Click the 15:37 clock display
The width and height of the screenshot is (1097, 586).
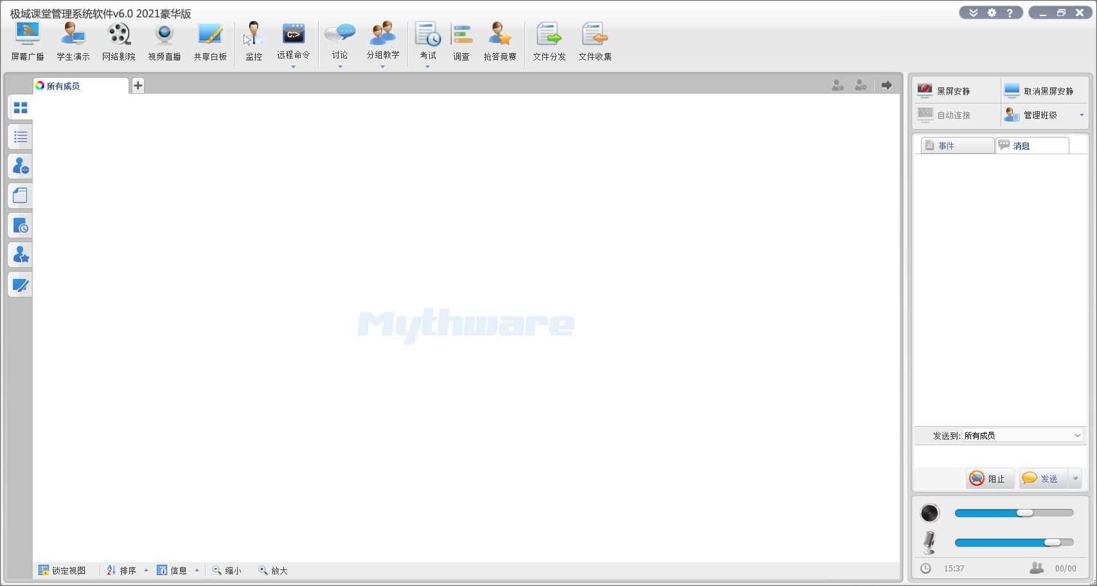point(954,569)
